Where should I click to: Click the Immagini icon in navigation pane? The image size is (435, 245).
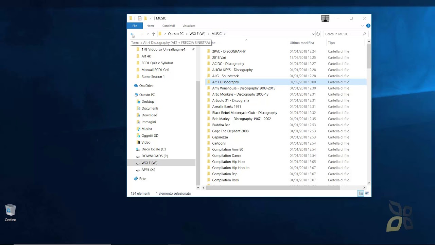(x=138, y=122)
